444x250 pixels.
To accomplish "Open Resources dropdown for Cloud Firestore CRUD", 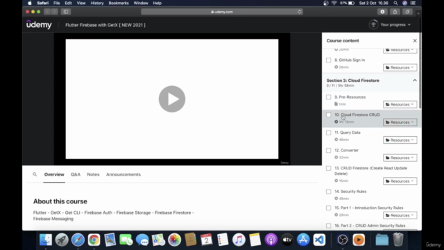I will pos(400,122).
